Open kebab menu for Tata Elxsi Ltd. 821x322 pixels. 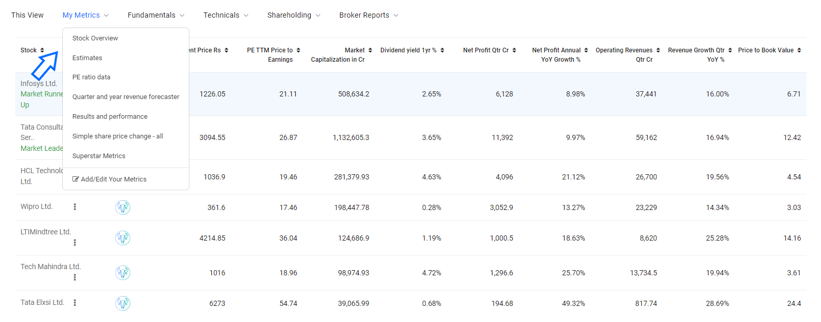point(75,303)
